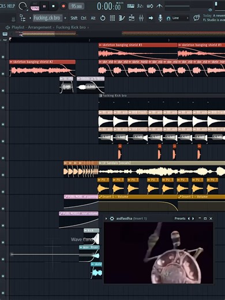Open the Channel rack icon
The height and width of the screenshot is (300, 225).
pyautogui.click(x=132, y=18)
